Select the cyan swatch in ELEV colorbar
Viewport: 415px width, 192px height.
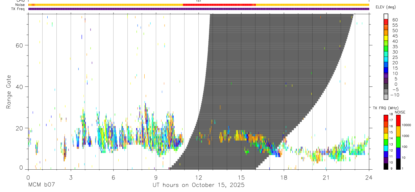coord(386,59)
